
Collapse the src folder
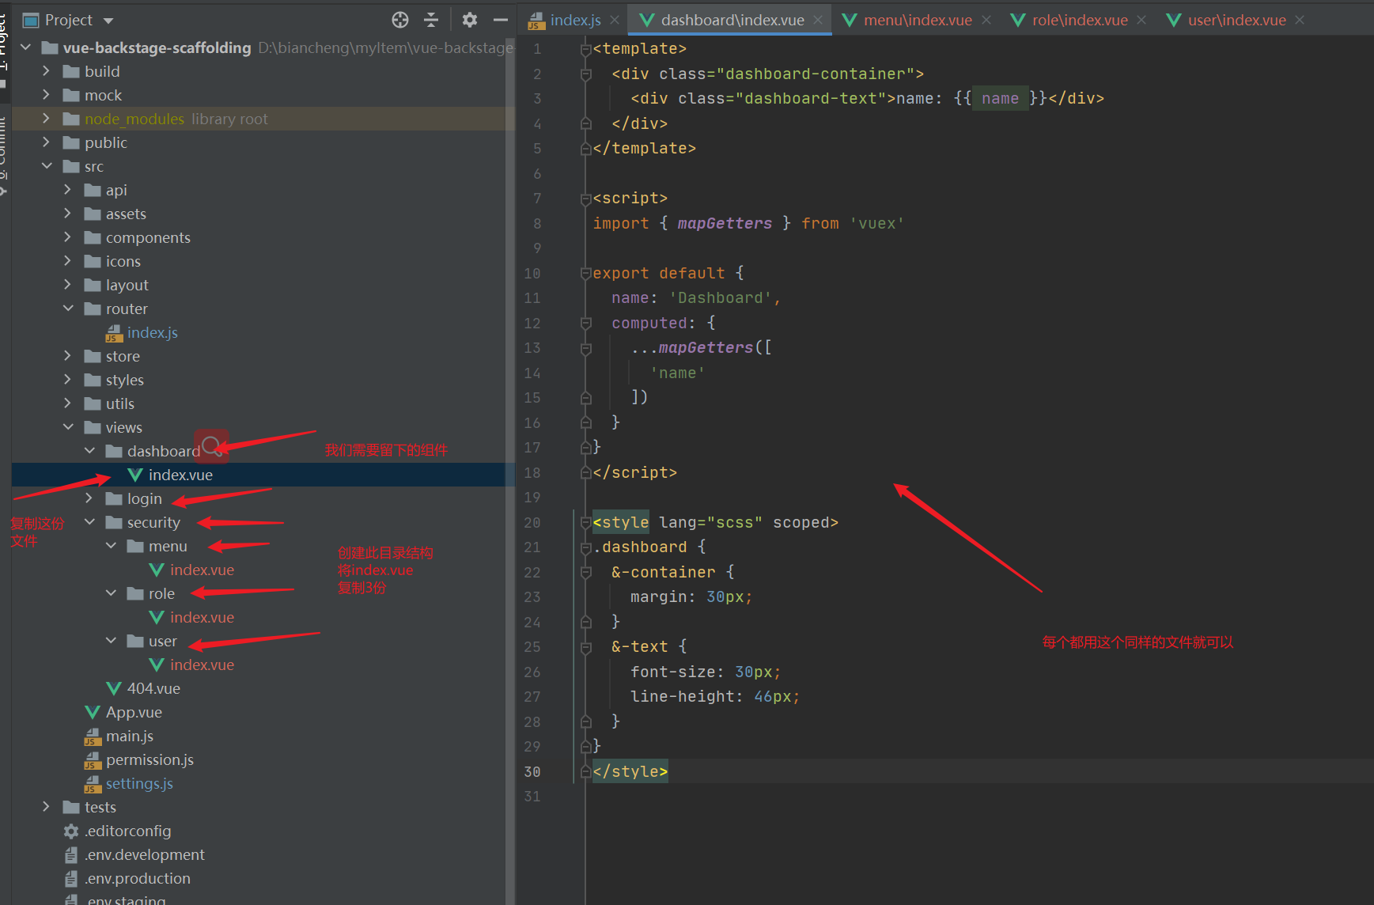46,166
